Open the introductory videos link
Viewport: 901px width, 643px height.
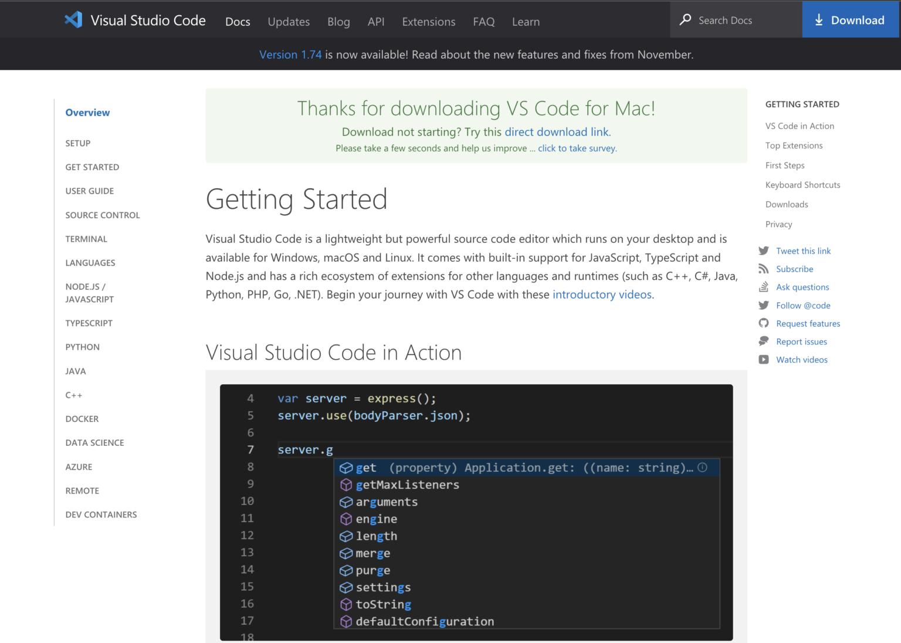pos(601,294)
